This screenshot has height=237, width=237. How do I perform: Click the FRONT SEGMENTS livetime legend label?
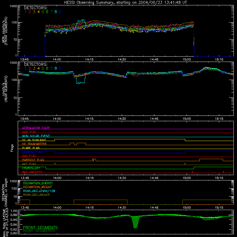[40, 228]
